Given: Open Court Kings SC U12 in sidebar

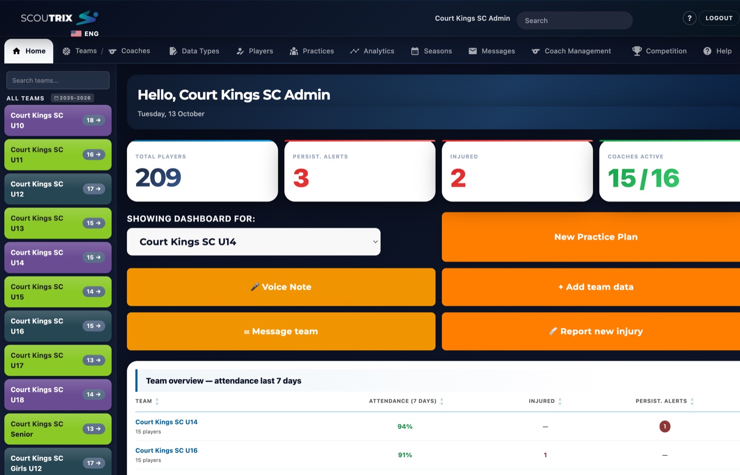Looking at the screenshot, I should click(x=58, y=189).
